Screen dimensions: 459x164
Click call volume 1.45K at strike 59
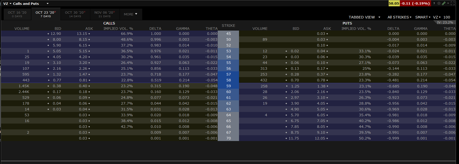coord(24,86)
